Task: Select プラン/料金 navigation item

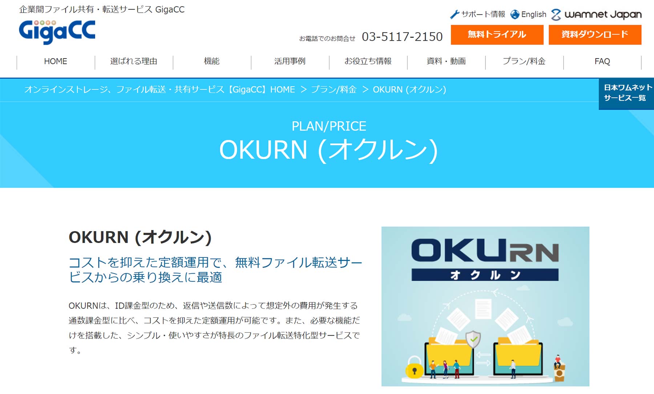Action: click(524, 61)
